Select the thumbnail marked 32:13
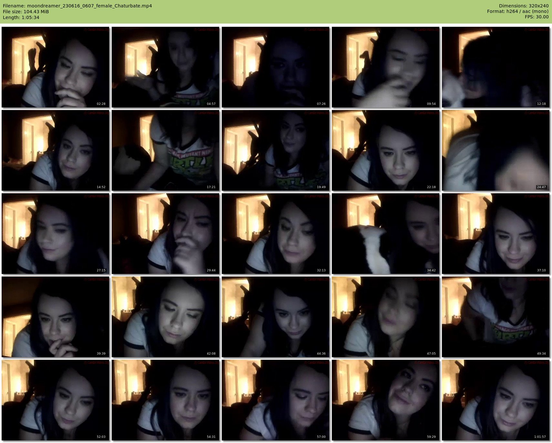 click(276, 234)
